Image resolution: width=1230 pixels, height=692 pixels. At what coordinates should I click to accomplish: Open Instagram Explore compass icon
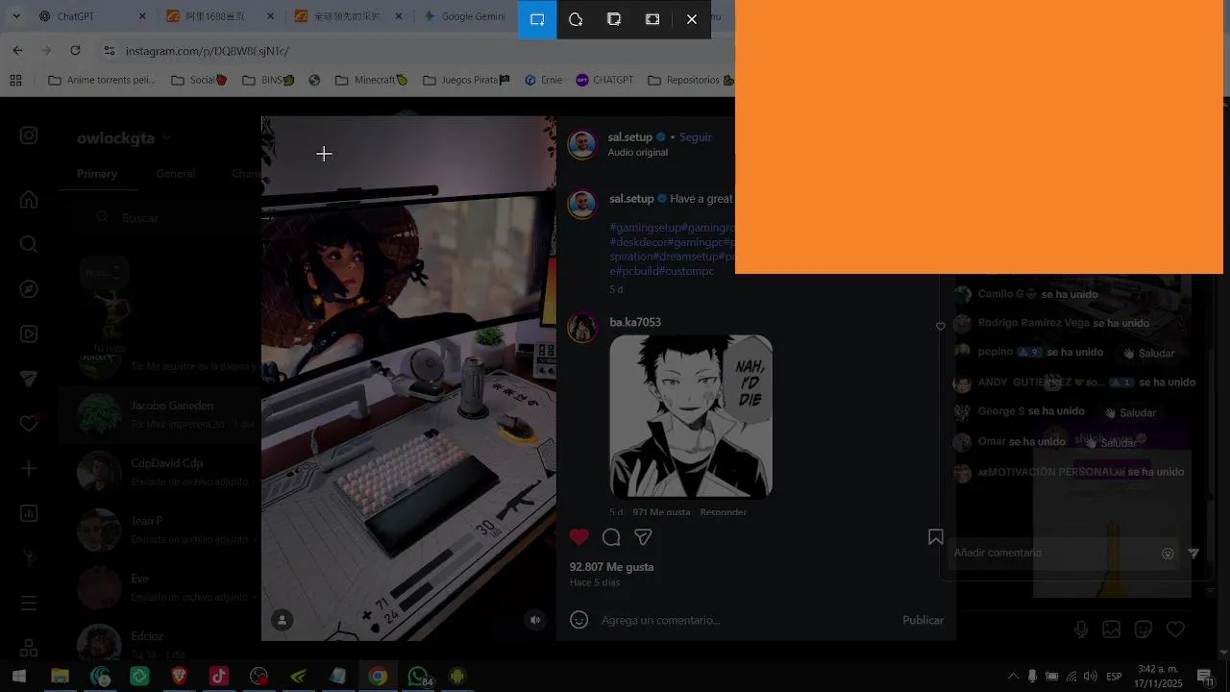29,289
